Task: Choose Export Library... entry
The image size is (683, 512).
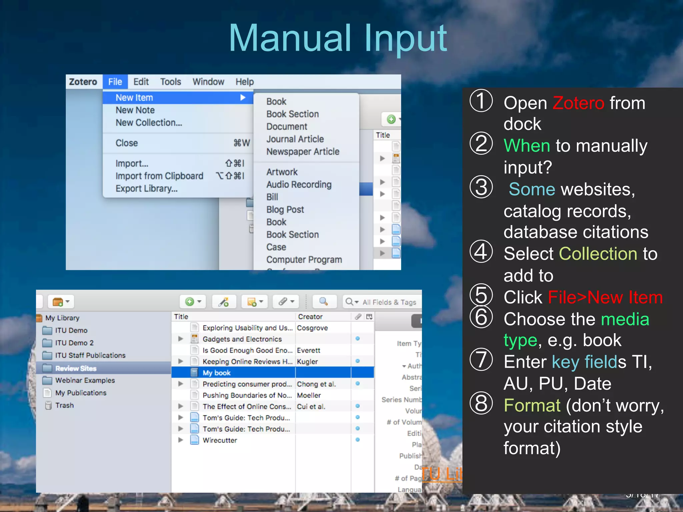Action: [146, 188]
